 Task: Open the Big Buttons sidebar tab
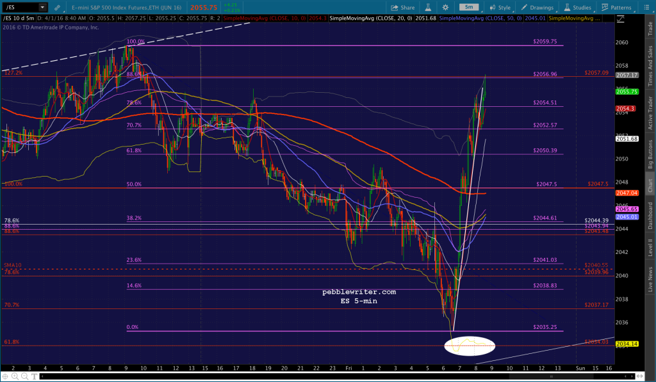click(x=650, y=154)
